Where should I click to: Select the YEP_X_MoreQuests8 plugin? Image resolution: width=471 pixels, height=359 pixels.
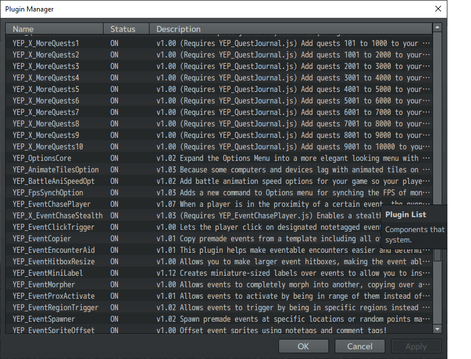(x=219, y=123)
